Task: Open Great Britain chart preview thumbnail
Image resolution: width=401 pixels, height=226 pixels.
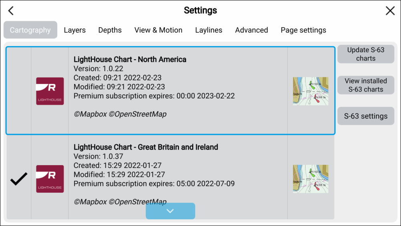Action: [x=311, y=179]
